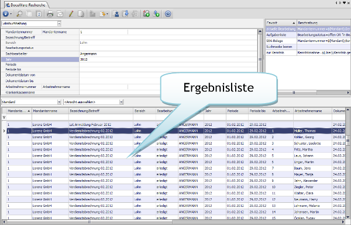Select the row for Müller, Thomas
Image resolution: width=351 pixels, height=225 pixels.
[x=175, y=131]
